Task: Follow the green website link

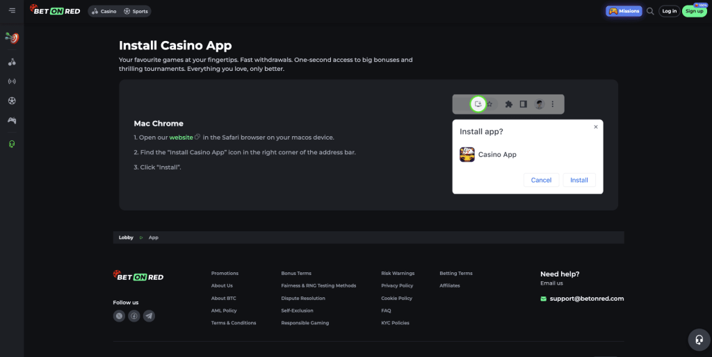Action: click(181, 137)
